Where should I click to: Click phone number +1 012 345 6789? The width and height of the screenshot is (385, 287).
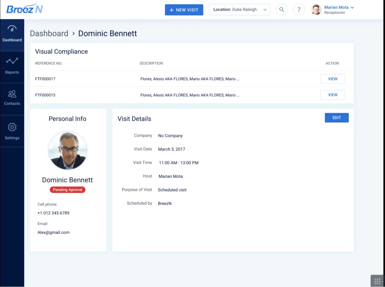click(53, 213)
